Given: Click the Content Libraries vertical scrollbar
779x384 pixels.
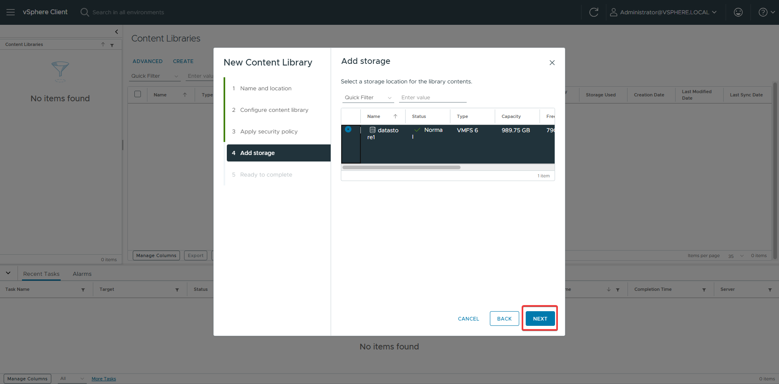Looking at the screenshot, I should pyautogui.click(x=775, y=171).
